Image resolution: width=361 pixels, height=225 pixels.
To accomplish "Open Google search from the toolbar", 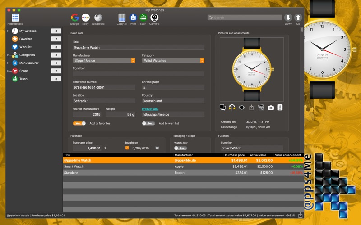I will (x=74, y=18).
